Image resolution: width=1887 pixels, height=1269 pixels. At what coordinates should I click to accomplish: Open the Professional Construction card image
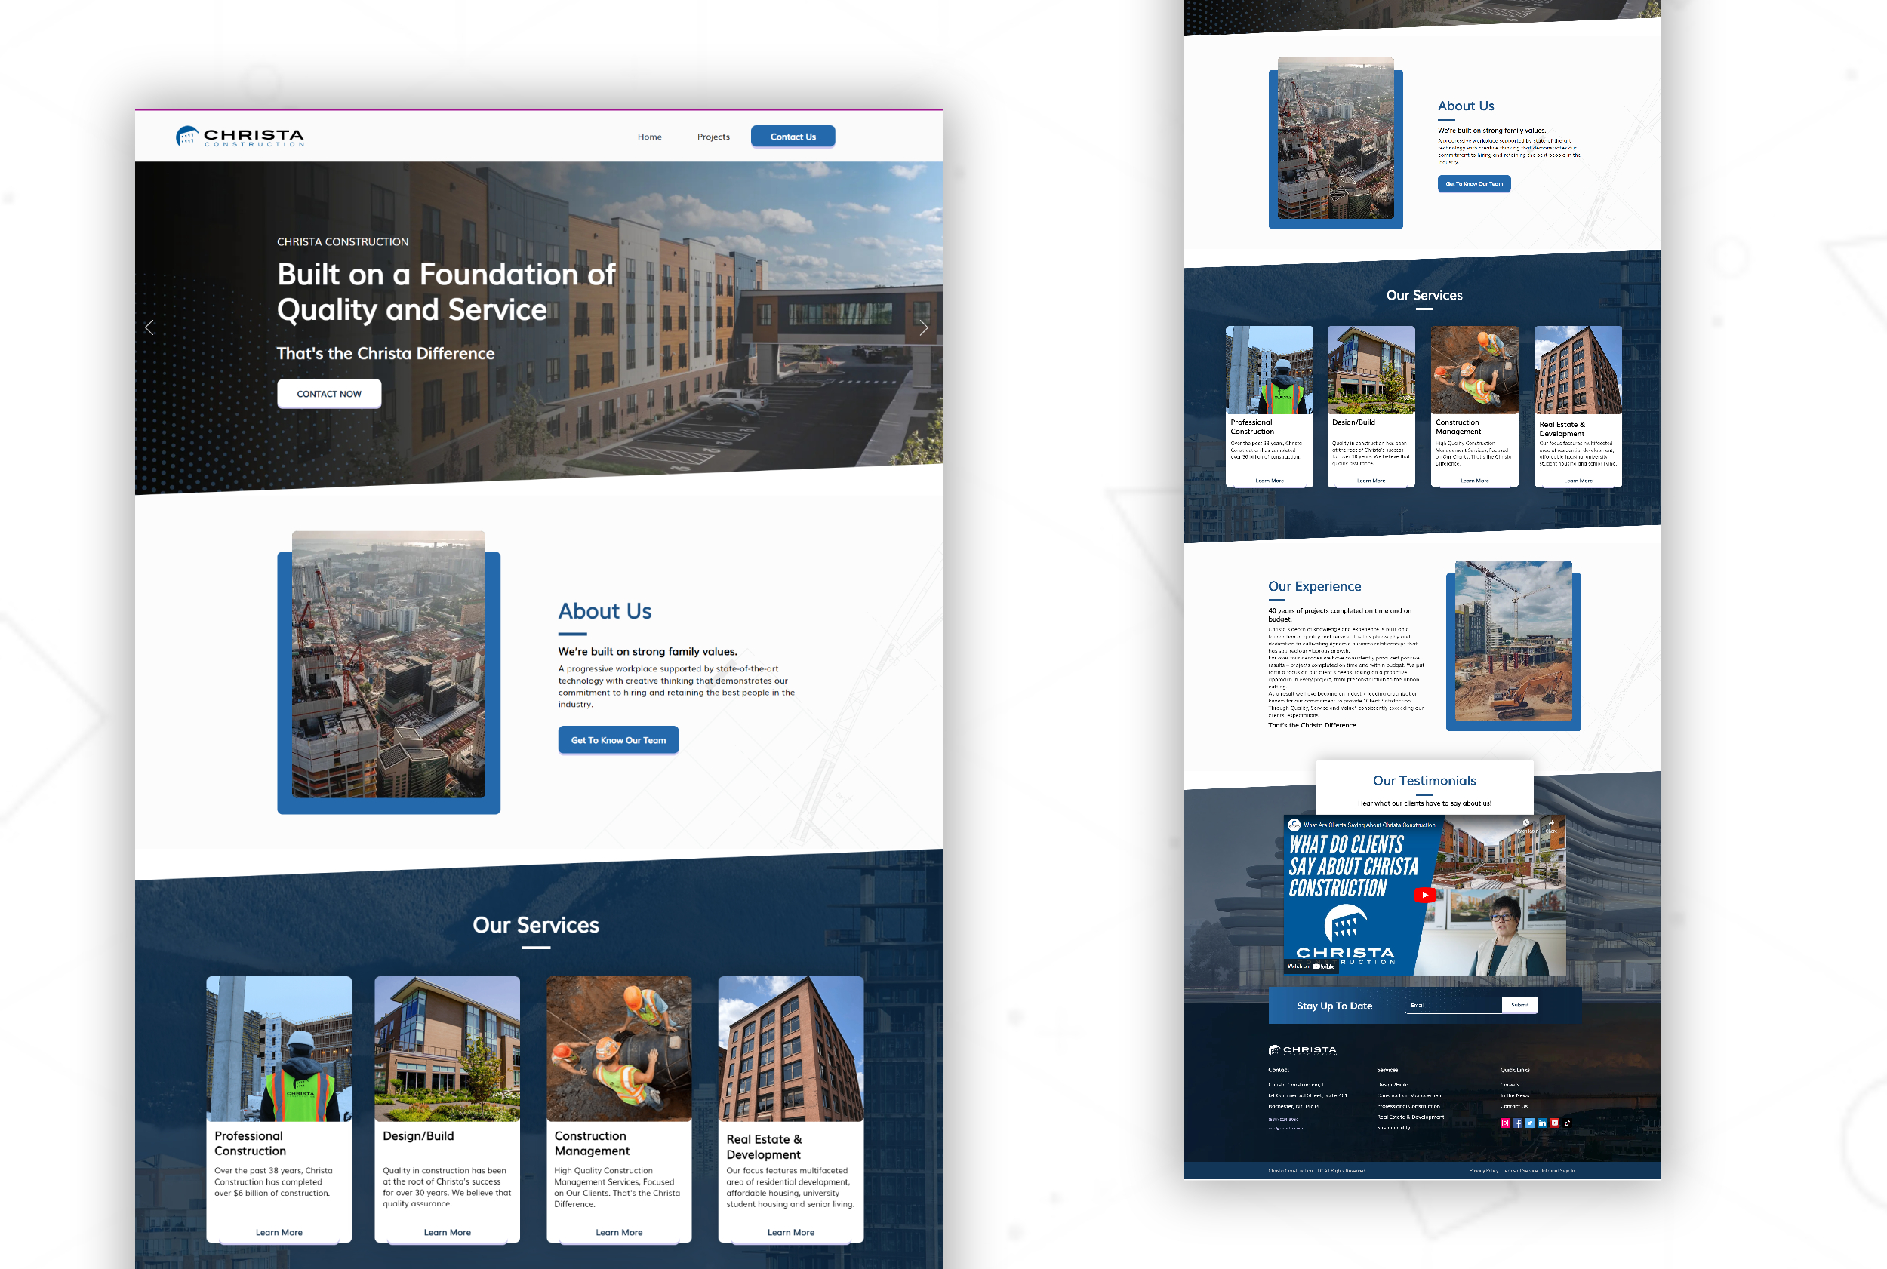tap(279, 1048)
